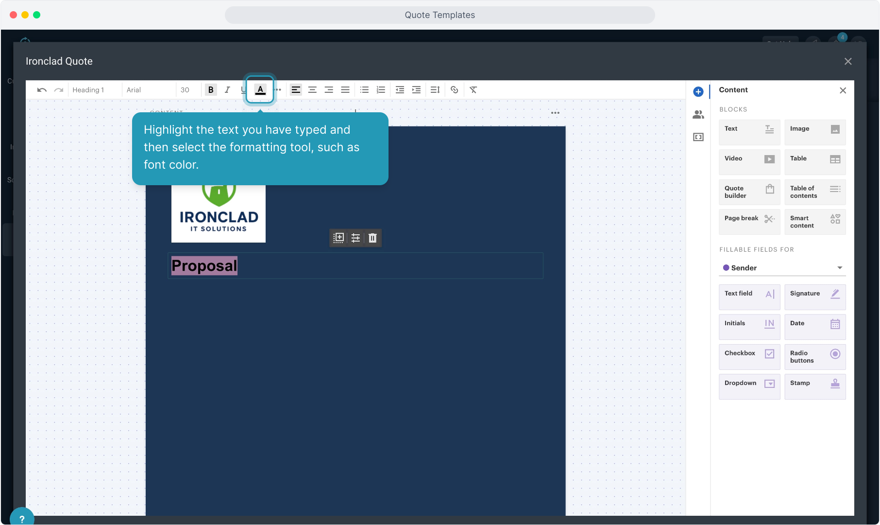The image size is (880, 525).
Task: Add an Initials field
Action: point(749,327)
